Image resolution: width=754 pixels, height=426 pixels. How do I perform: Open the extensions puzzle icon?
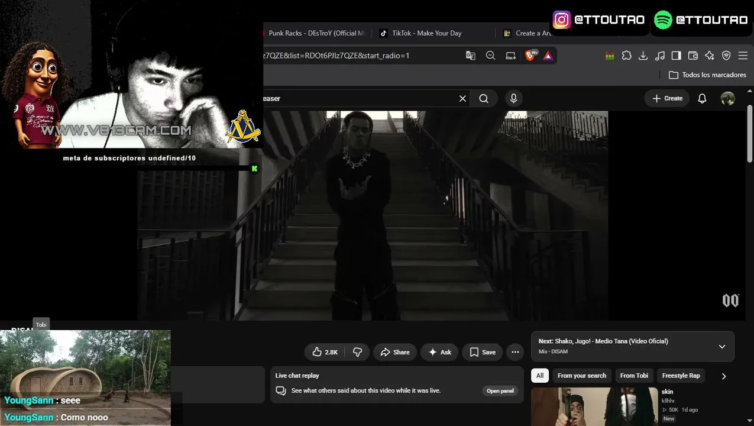[x=627, y=56]
